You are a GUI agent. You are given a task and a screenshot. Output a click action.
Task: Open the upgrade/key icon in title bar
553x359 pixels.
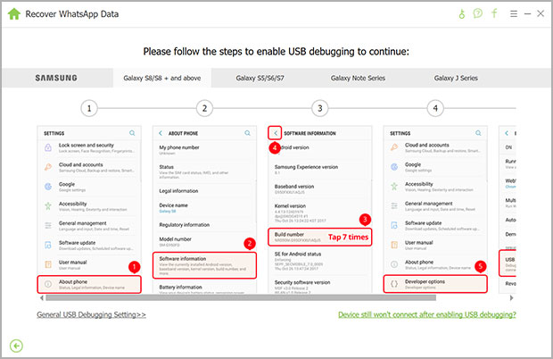coord(462,13)
